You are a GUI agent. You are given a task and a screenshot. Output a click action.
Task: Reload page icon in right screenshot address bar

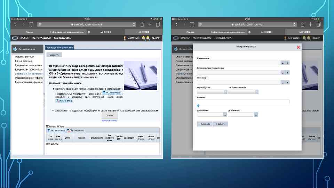(x=294, y=24)
